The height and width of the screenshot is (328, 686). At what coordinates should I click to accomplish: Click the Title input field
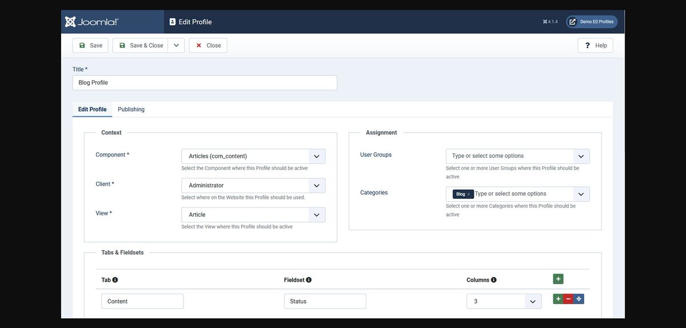(x=205, y=83)
